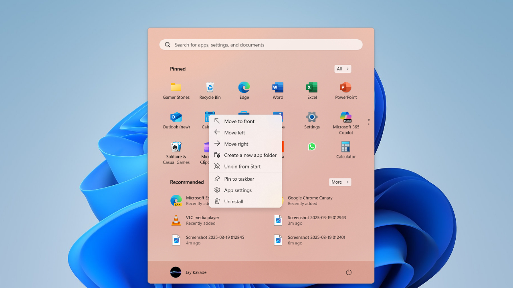Select Create a new app folder
This screenshot has height=288, width=513.
point(245,155)
